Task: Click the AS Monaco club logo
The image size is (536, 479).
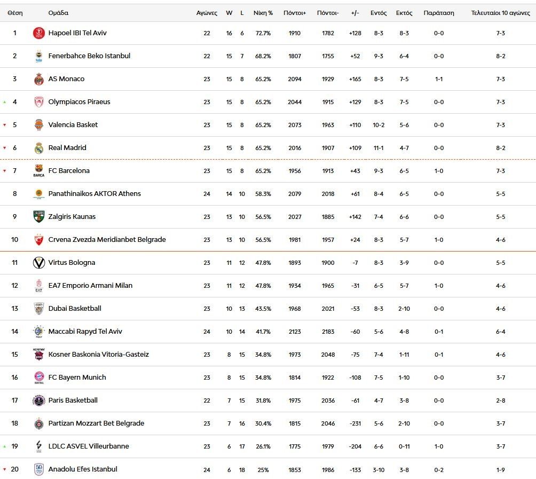Action: point(38,79)
